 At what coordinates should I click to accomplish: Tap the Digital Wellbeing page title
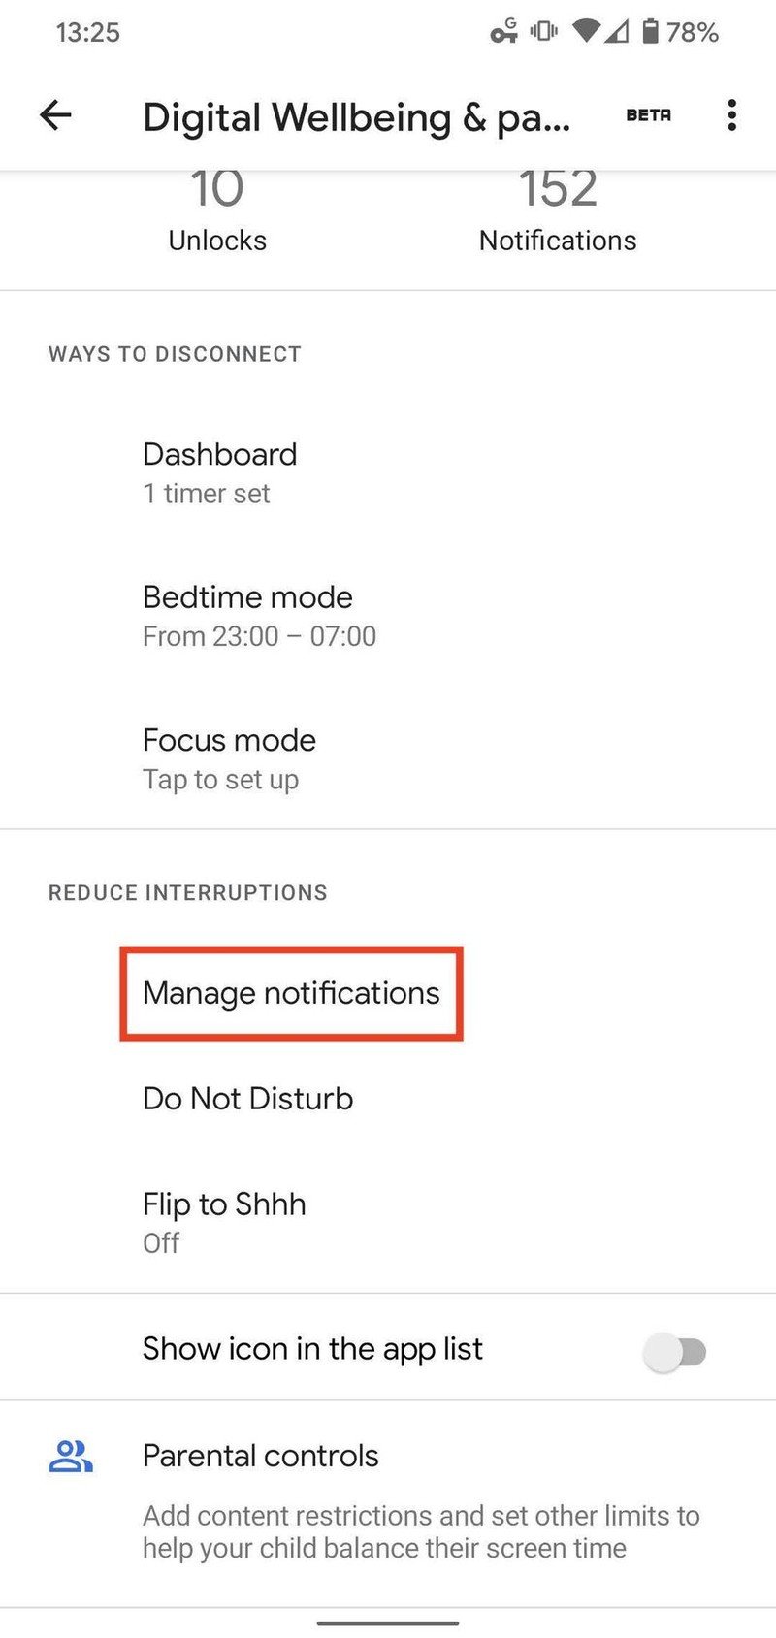pos(356,117)
